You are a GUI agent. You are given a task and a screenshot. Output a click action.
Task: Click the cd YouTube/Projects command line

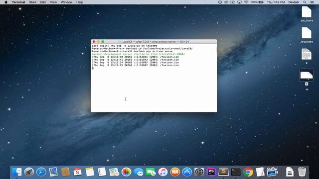(142, 49)
